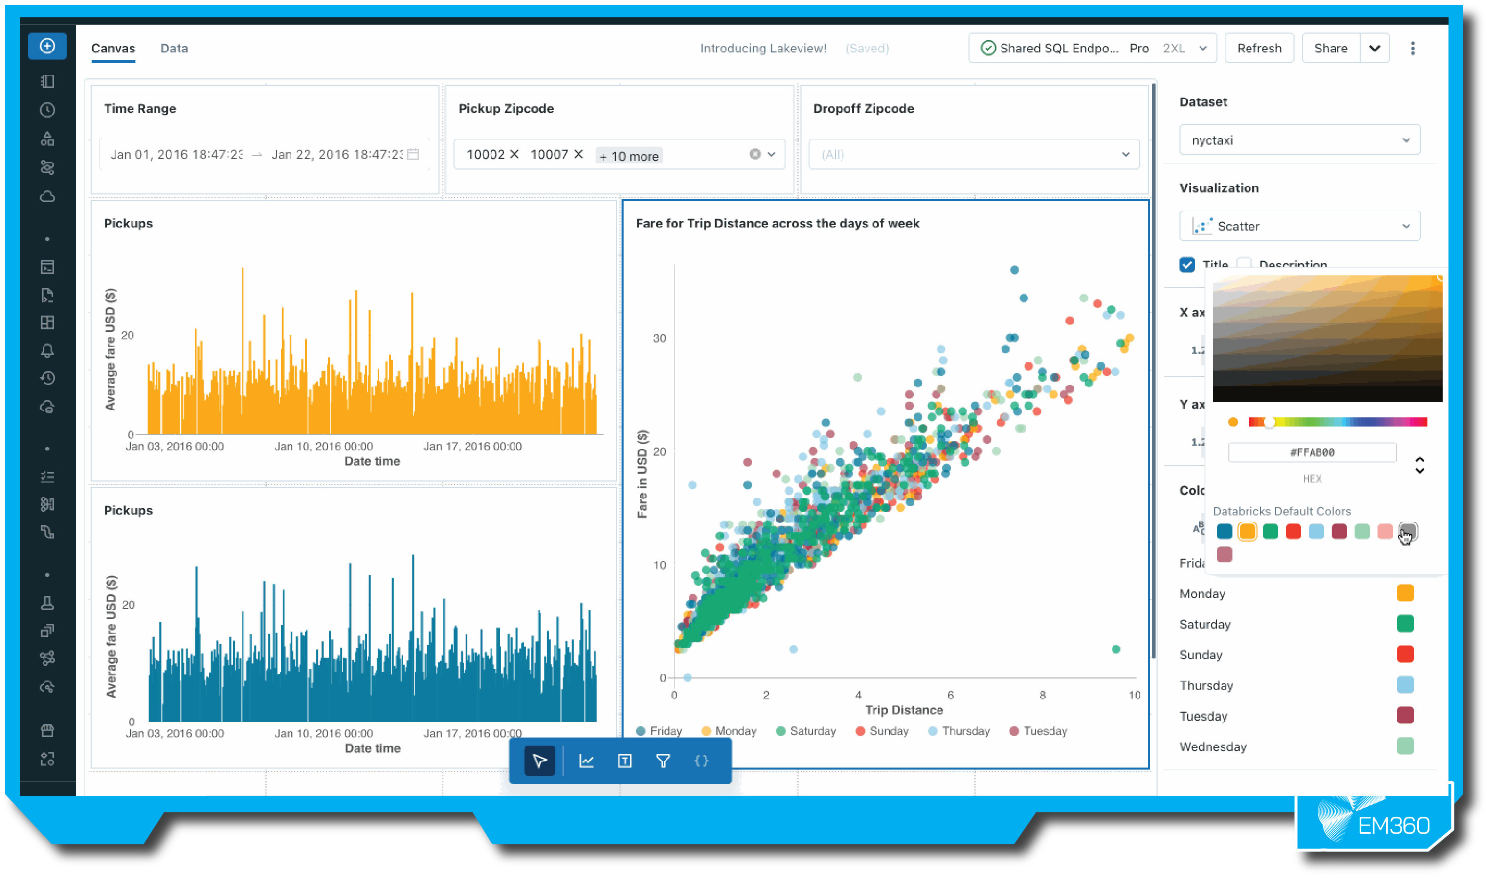Viewport: 1489px width, 878px height.
Task: Switch to the Data tab
Action: pos(174,48)
